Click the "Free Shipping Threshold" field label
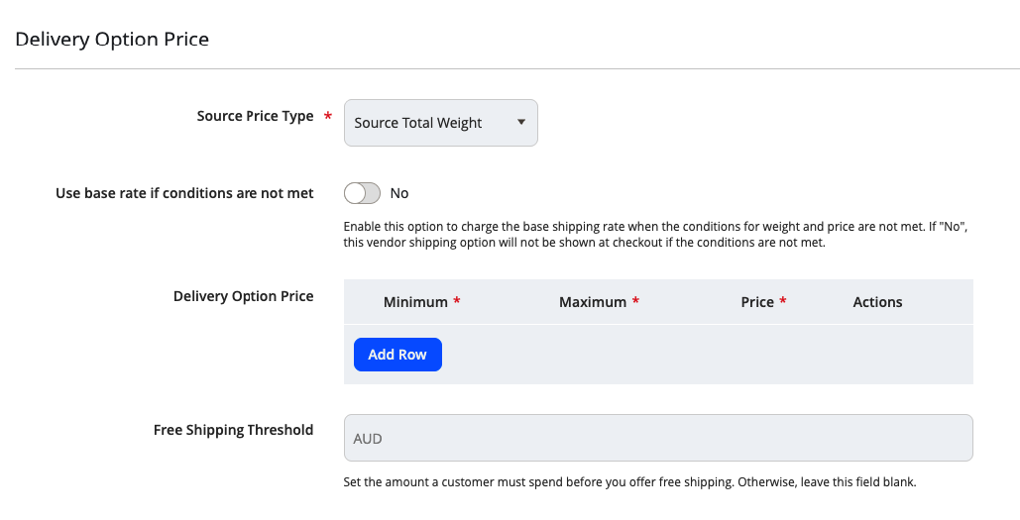This screenshot has height=520, width=1020. click(x=233, y=430)
